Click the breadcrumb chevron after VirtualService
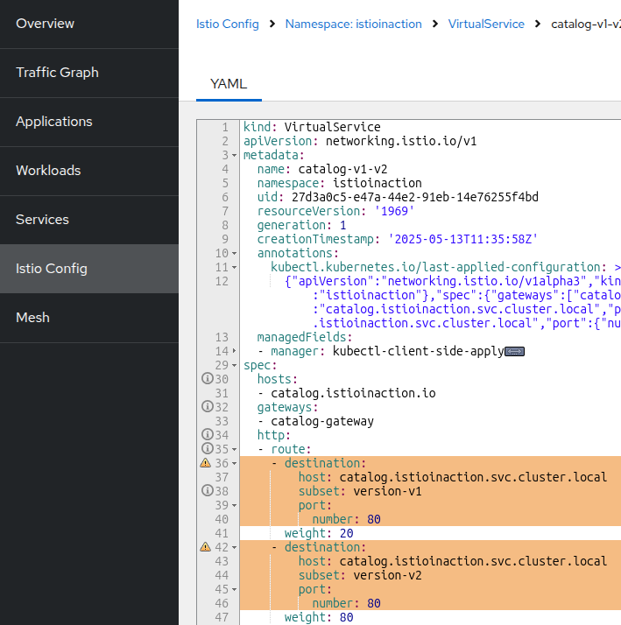The image size is (621, 625). click(538, 24)
